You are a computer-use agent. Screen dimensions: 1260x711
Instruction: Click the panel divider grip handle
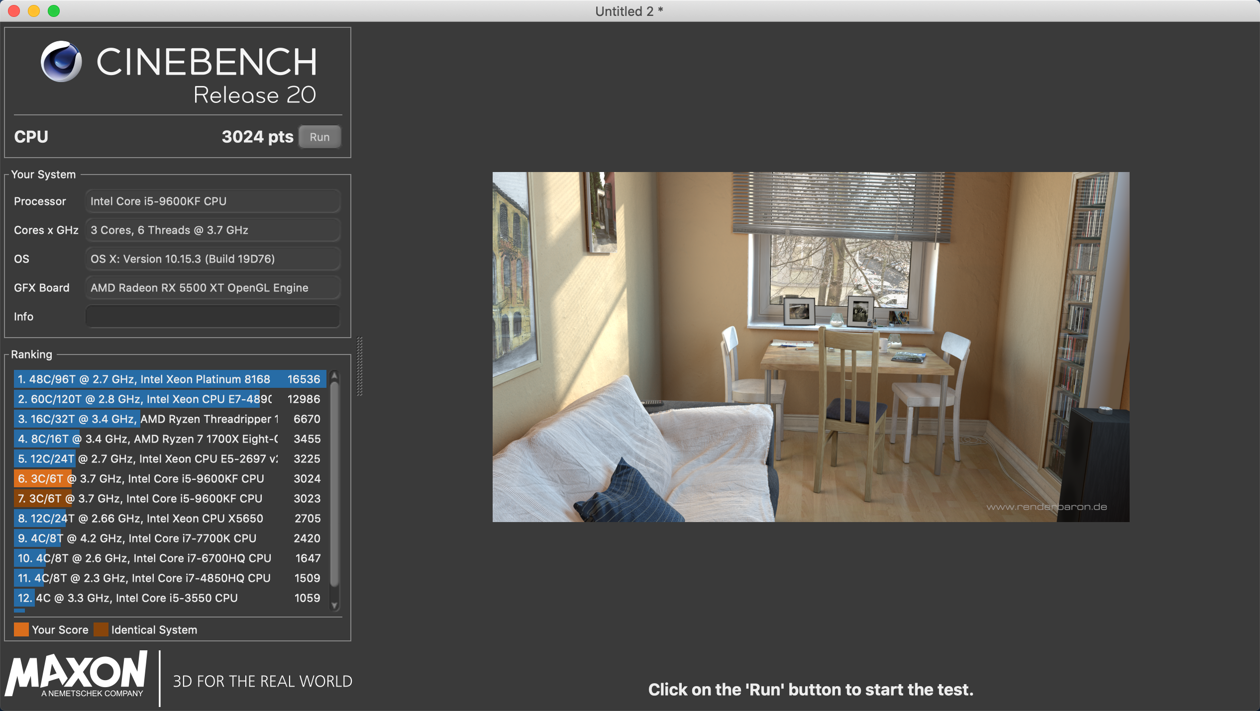tap(359, 366)
